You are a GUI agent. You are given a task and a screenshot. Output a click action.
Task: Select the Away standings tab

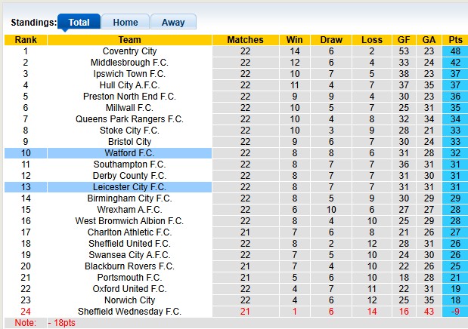[173, 23]
